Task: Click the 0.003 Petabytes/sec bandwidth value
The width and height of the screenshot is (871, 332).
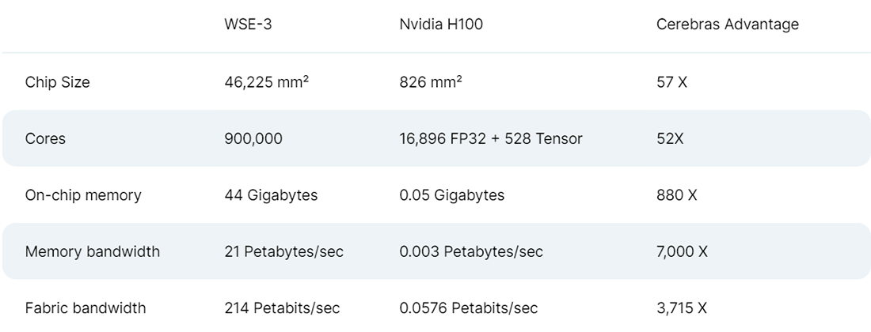Action: 471,252
